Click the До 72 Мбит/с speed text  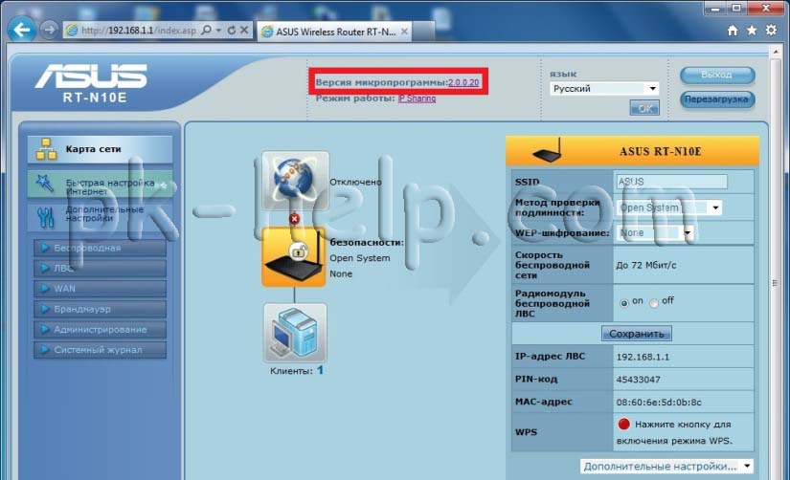click(646, 265)
